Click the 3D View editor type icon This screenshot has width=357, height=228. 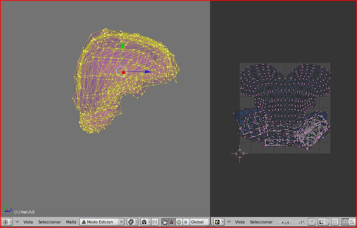[5, 222]
